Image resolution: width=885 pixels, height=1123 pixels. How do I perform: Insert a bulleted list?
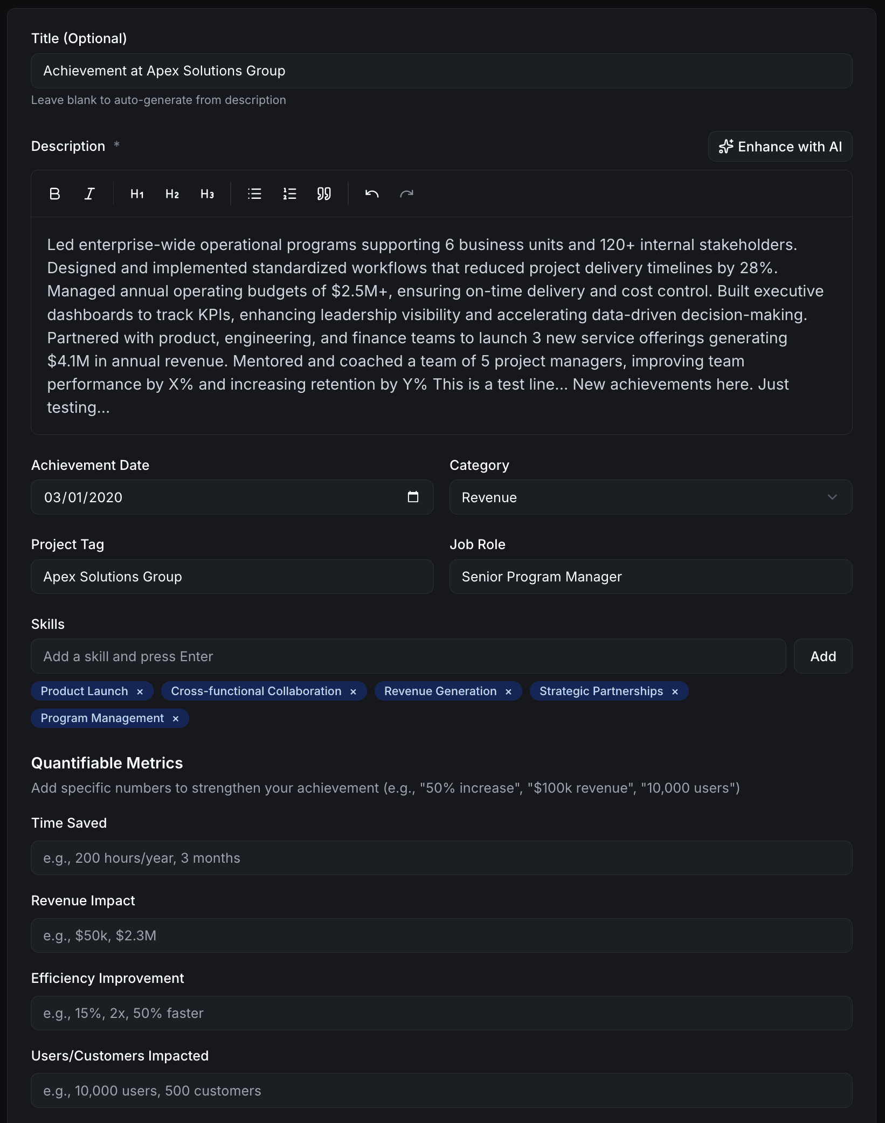(x=254, y=194)
